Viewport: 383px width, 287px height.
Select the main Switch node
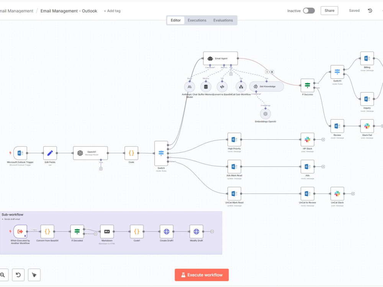(x=161, y=153)
